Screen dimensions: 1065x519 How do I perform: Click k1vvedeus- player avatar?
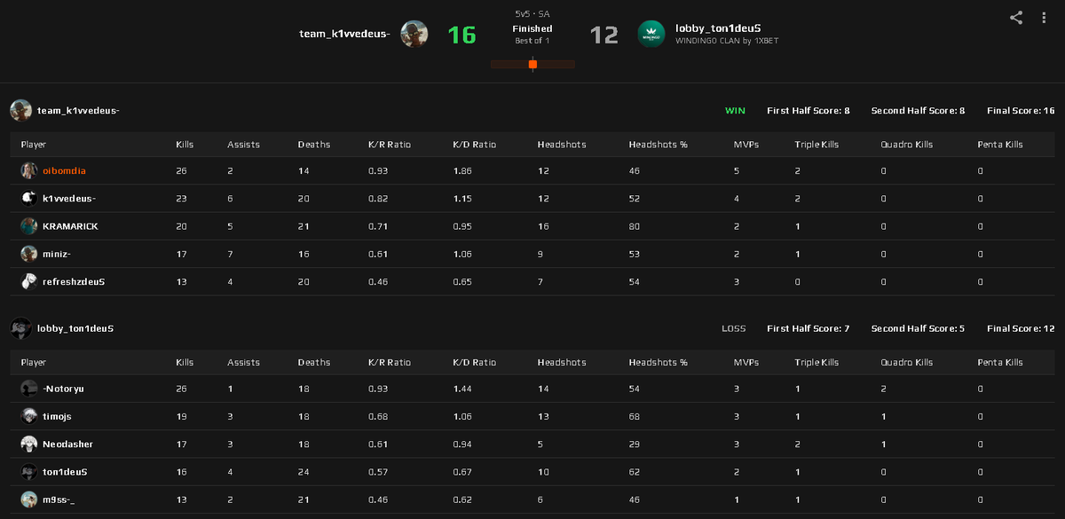pos(29,199)
